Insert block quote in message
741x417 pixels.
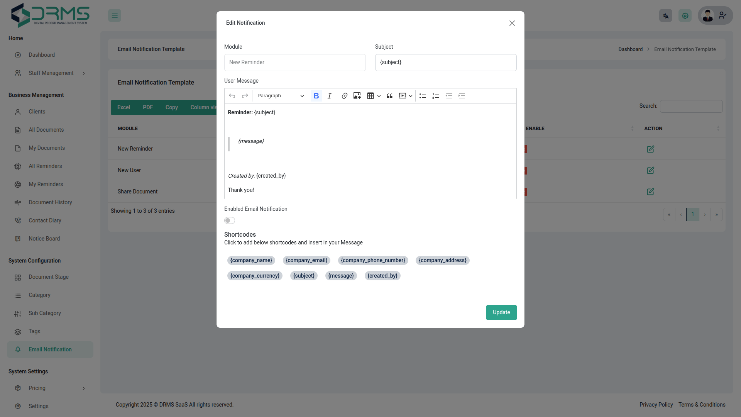point(389,96)
